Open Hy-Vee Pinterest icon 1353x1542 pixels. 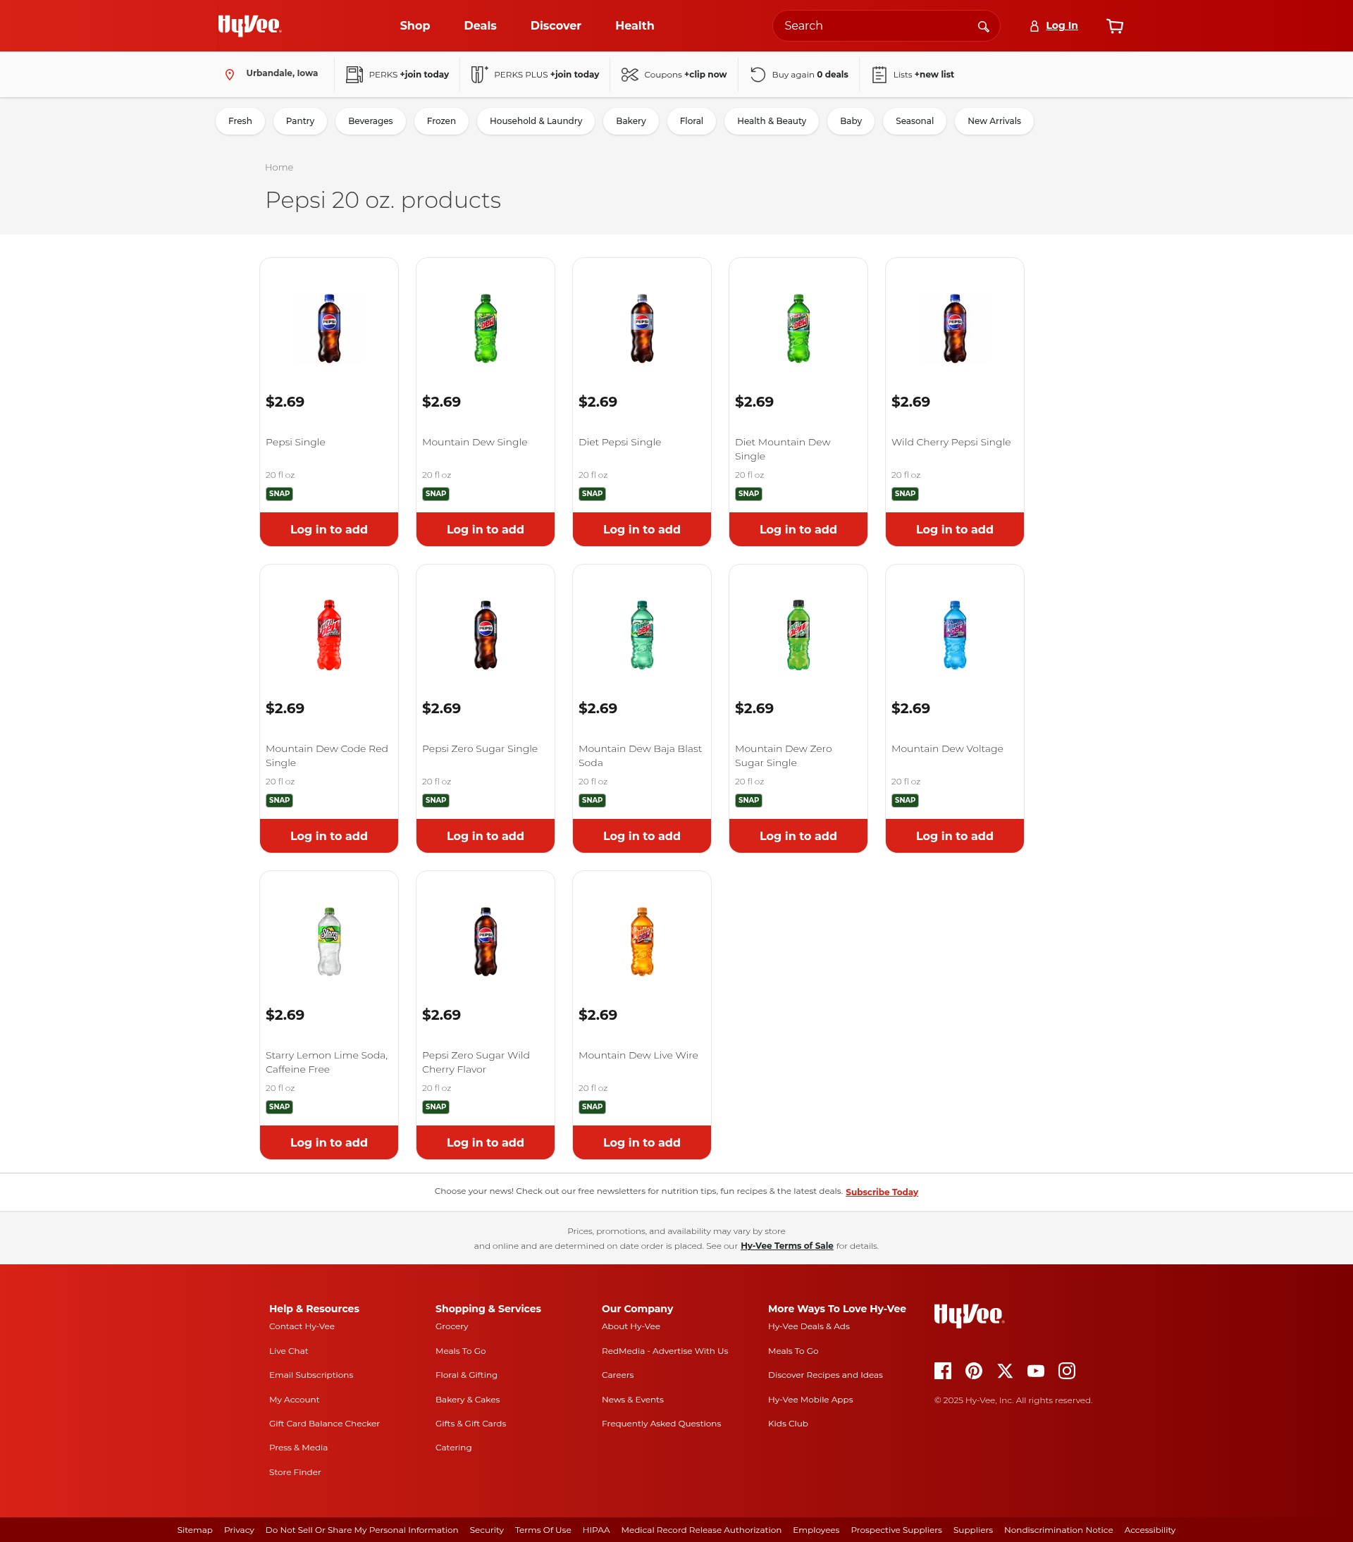[x=974, y=1371]
